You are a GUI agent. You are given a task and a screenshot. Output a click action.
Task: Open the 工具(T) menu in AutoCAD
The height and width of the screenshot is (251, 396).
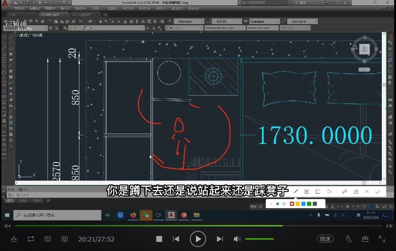pyautogui.click(x=95, y=9)
